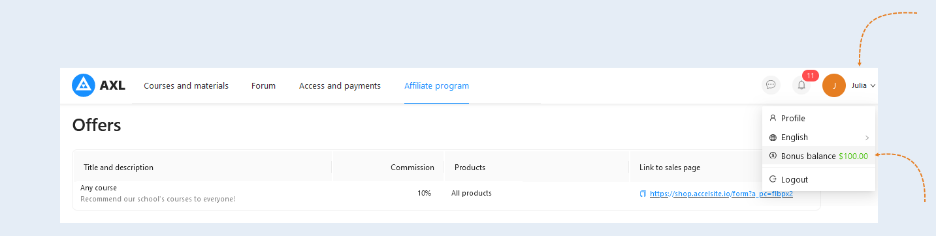
Task: Click the Bonus balance coin icon
Action: pos(773,156)
